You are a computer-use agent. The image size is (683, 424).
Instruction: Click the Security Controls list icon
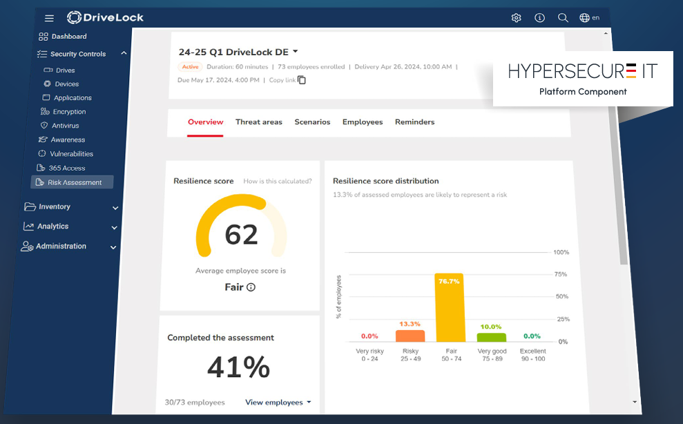pyautogui.click(x=42, y=54)
